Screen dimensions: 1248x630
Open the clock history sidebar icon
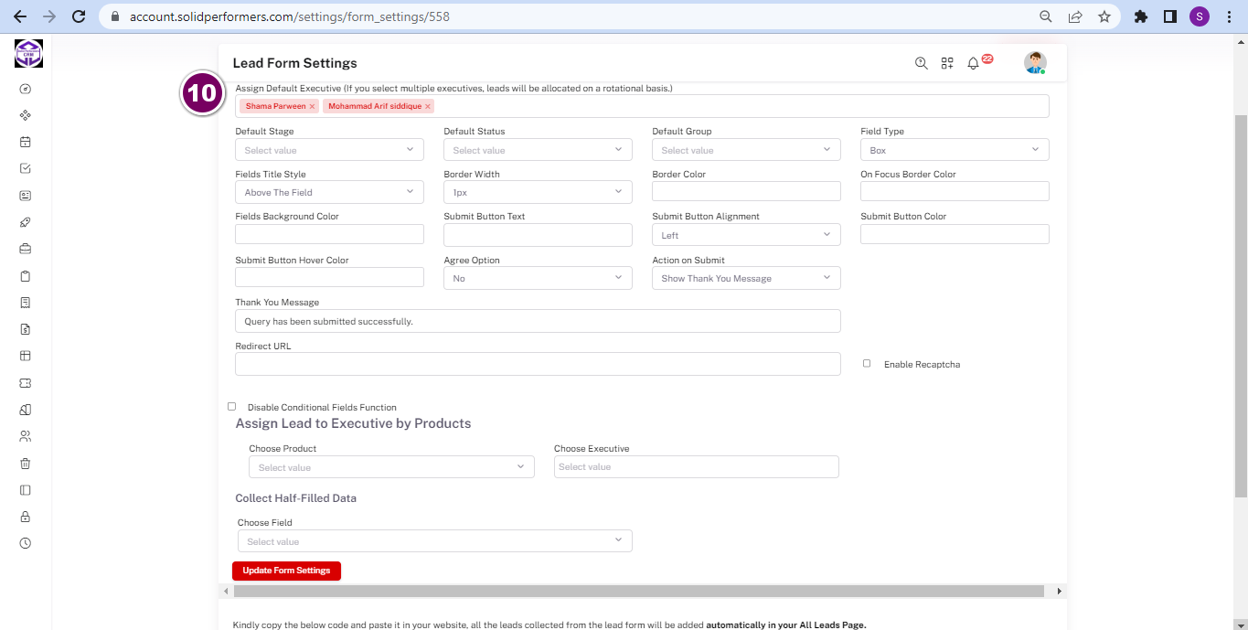pos(26,543)
